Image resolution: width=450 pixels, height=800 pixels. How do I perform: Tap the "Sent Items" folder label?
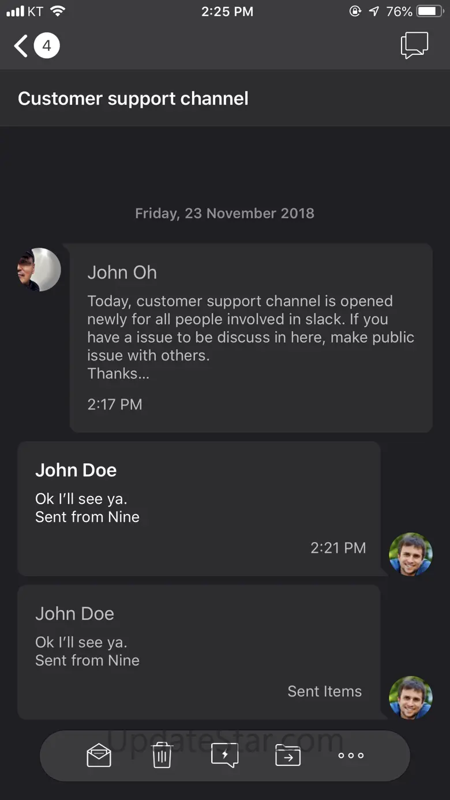click(324, 691)
